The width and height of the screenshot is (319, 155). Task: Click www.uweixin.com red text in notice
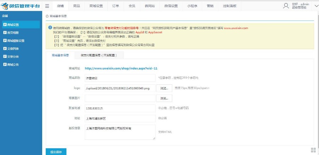click(x=236, y=28)
